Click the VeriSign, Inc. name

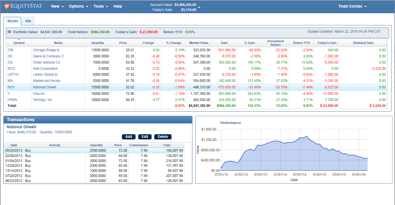tap(43, 100)
